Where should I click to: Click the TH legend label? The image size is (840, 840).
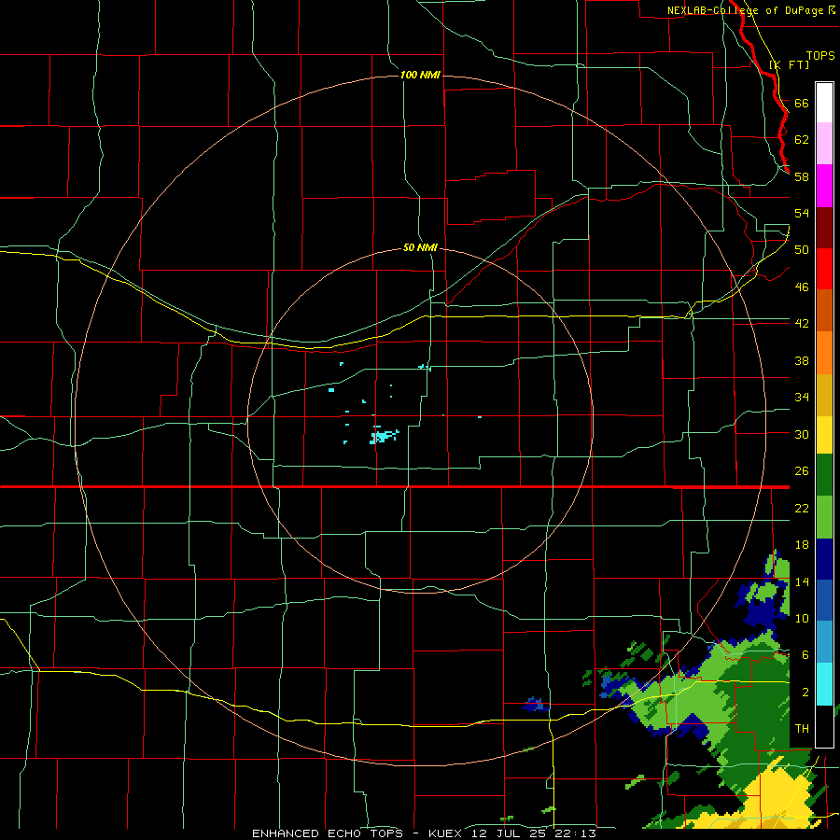(x=802, y=729)
